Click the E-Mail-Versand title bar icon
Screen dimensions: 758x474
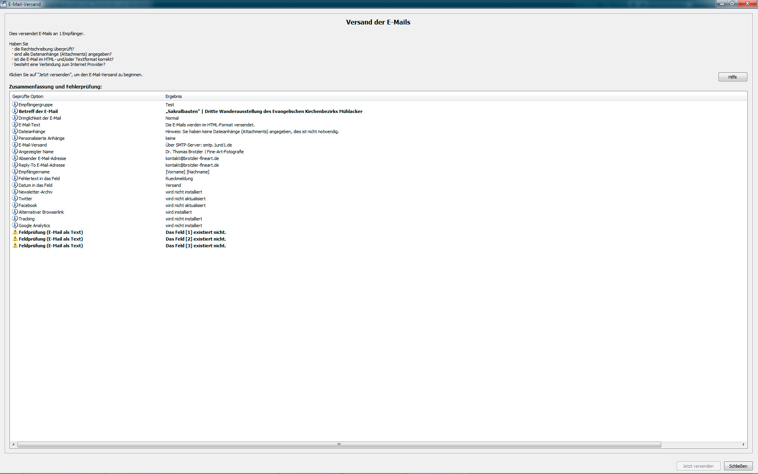coord(4,4)
